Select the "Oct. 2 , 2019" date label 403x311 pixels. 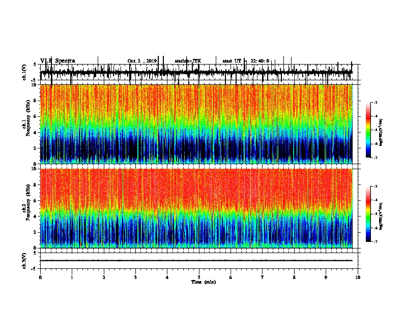pyautogui.click(x=142, y=61)
